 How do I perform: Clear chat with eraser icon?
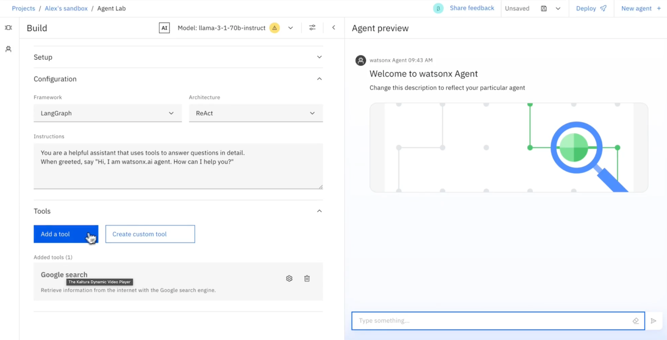pos(636,321)
